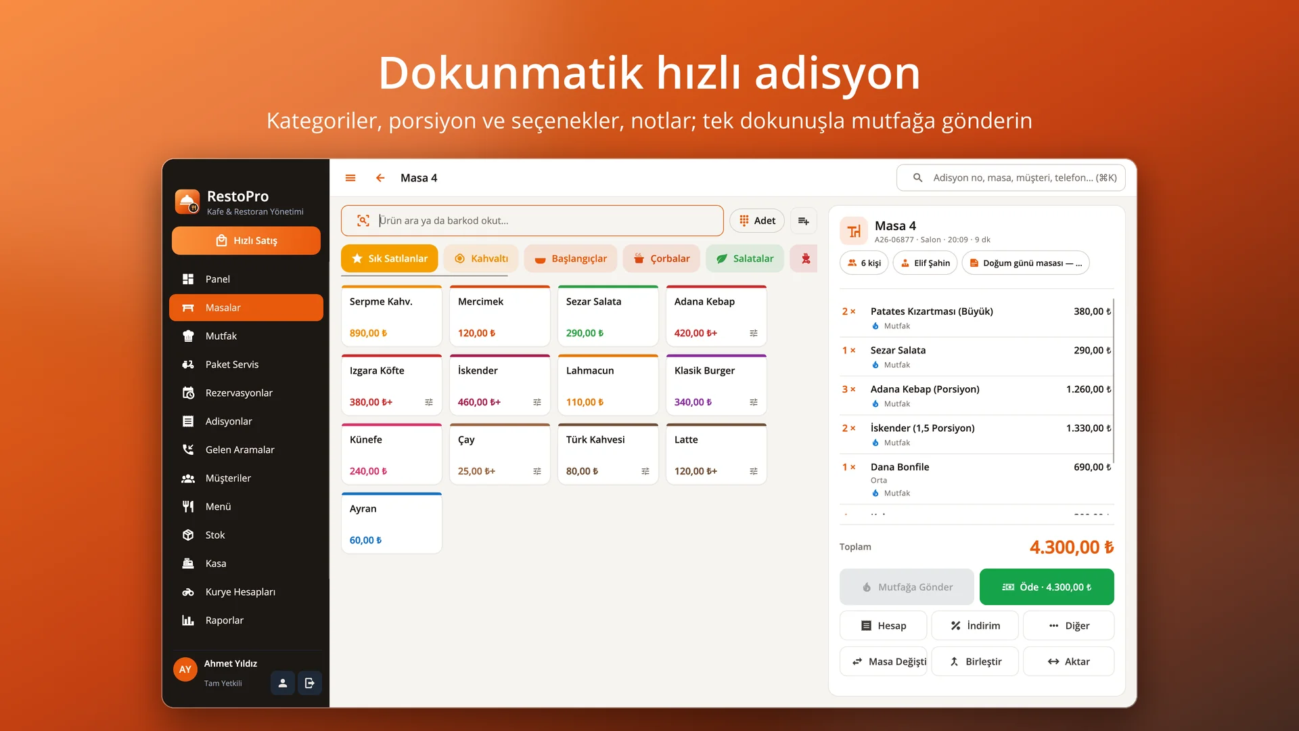Add Serpme Kahv. product to order
The width and height of the screenshot is (1299, 731).
(392, 316)
